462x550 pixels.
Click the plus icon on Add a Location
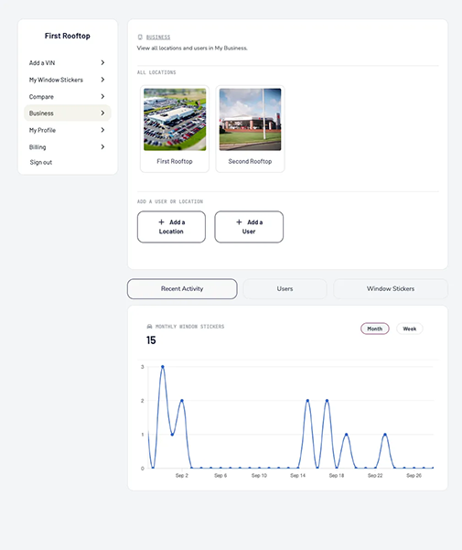[161, 222]
